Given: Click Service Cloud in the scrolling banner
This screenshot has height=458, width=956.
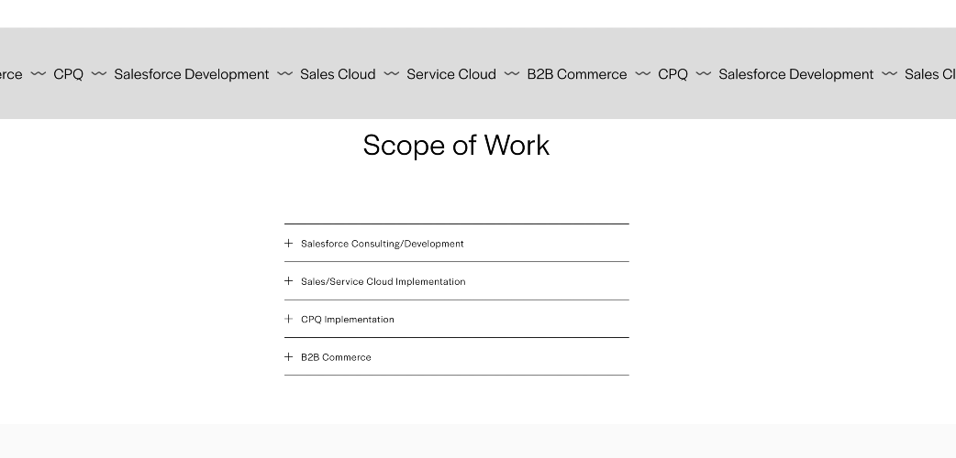Looking at the screenshot, I should coord(451,74).
